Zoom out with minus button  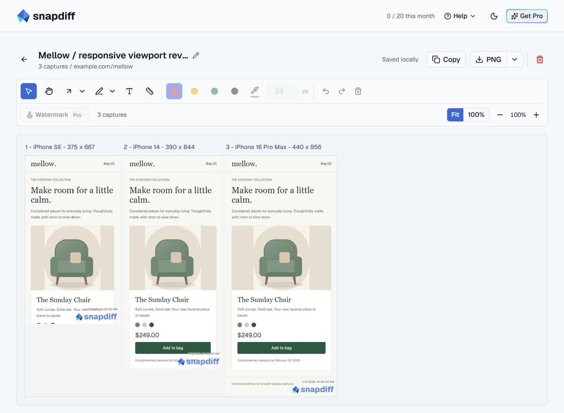[500, 115]
